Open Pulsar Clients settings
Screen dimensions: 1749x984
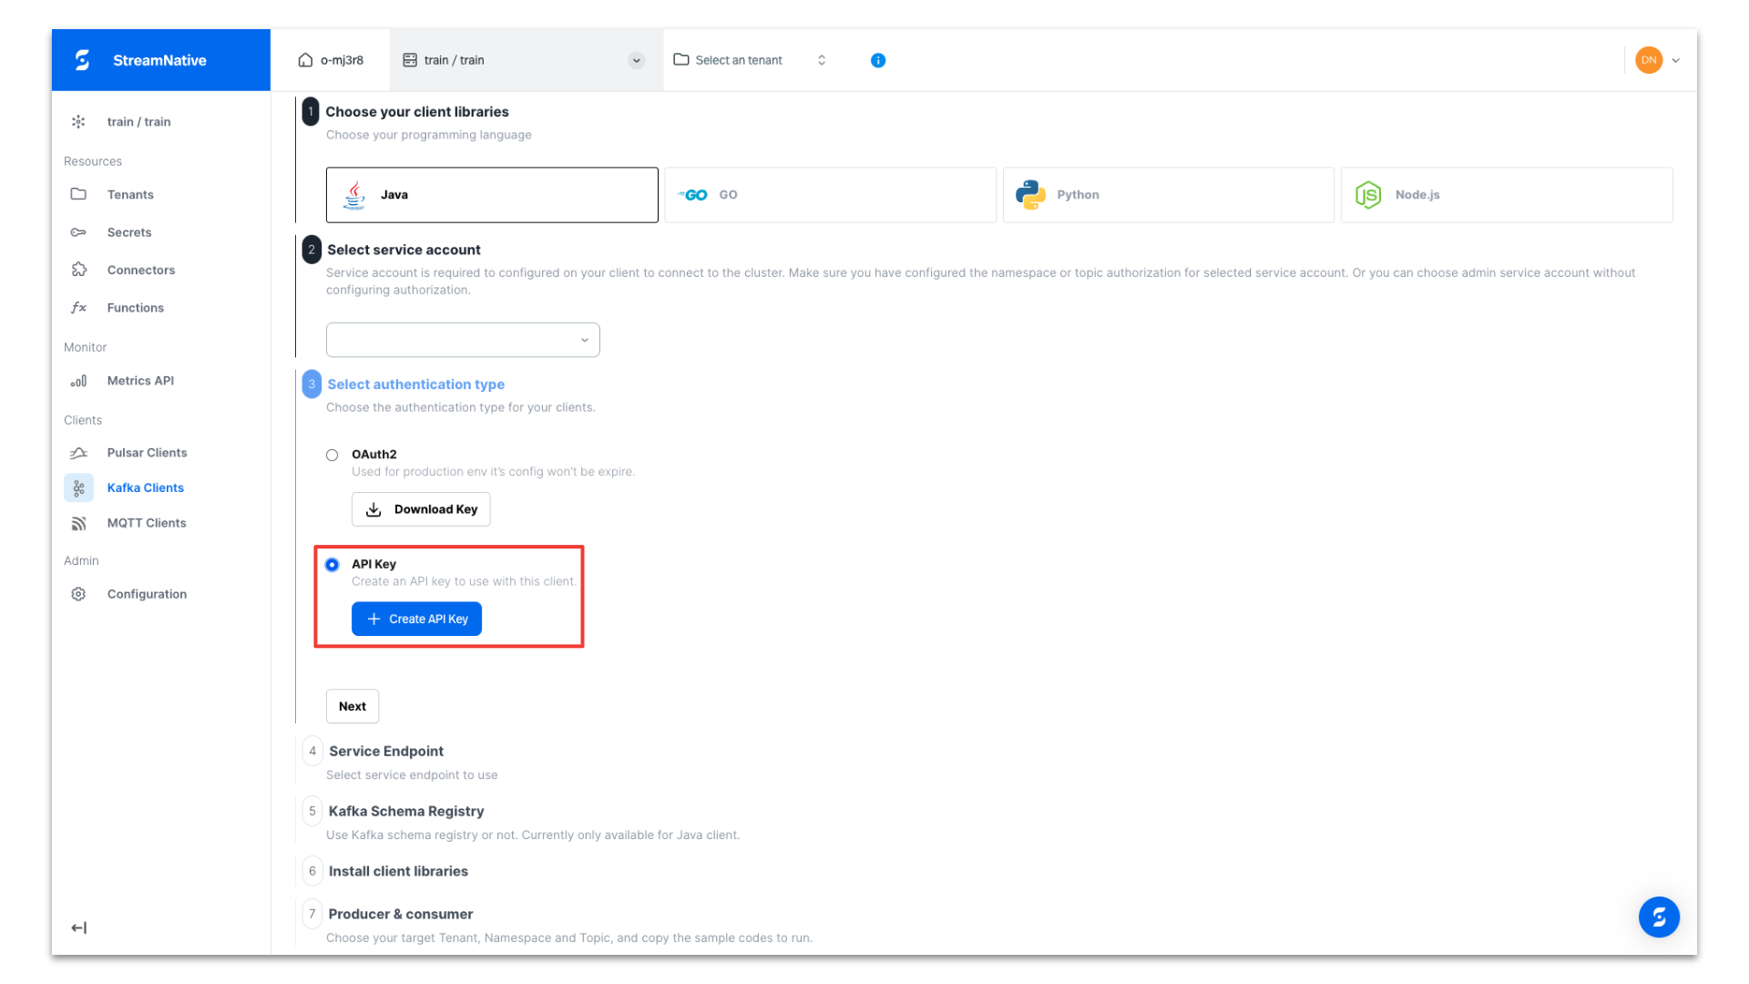[147, 453]
